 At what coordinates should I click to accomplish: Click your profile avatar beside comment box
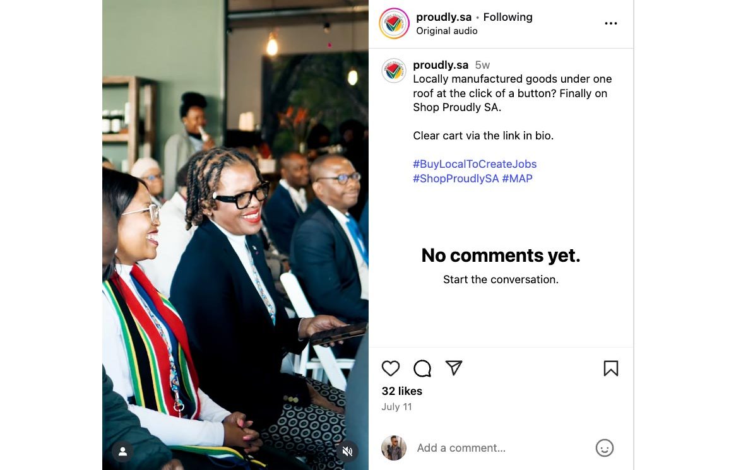(x=394, y=448)
